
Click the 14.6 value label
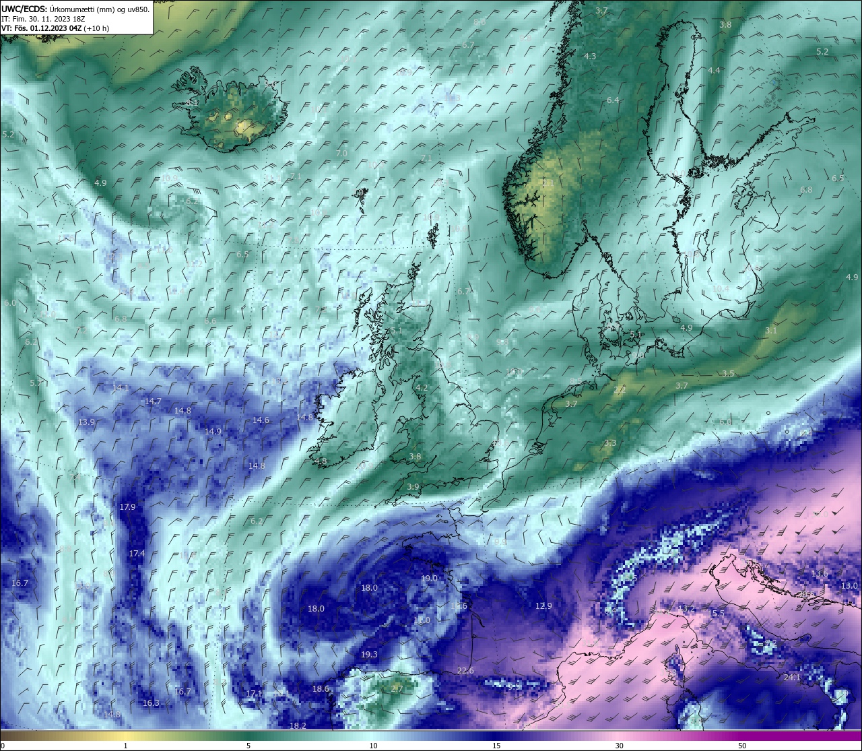[261, 420]
